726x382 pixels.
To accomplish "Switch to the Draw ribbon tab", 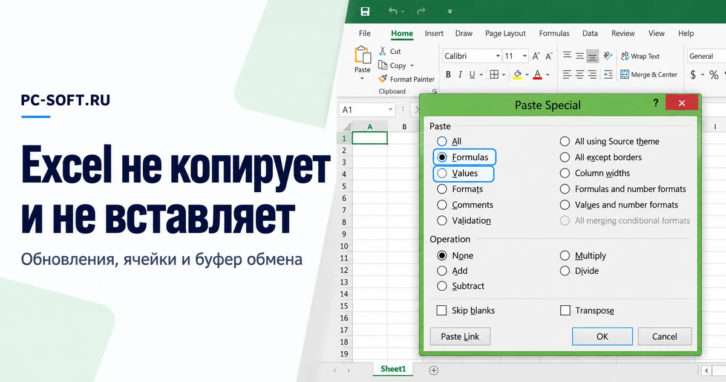I will [x=464, y=33].
